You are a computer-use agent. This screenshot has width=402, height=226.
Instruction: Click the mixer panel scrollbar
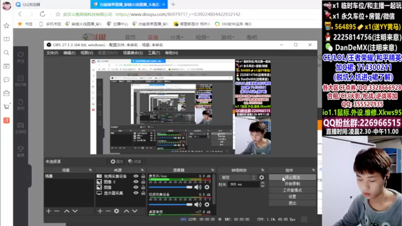pyautogui.click(x=214, y=190)
